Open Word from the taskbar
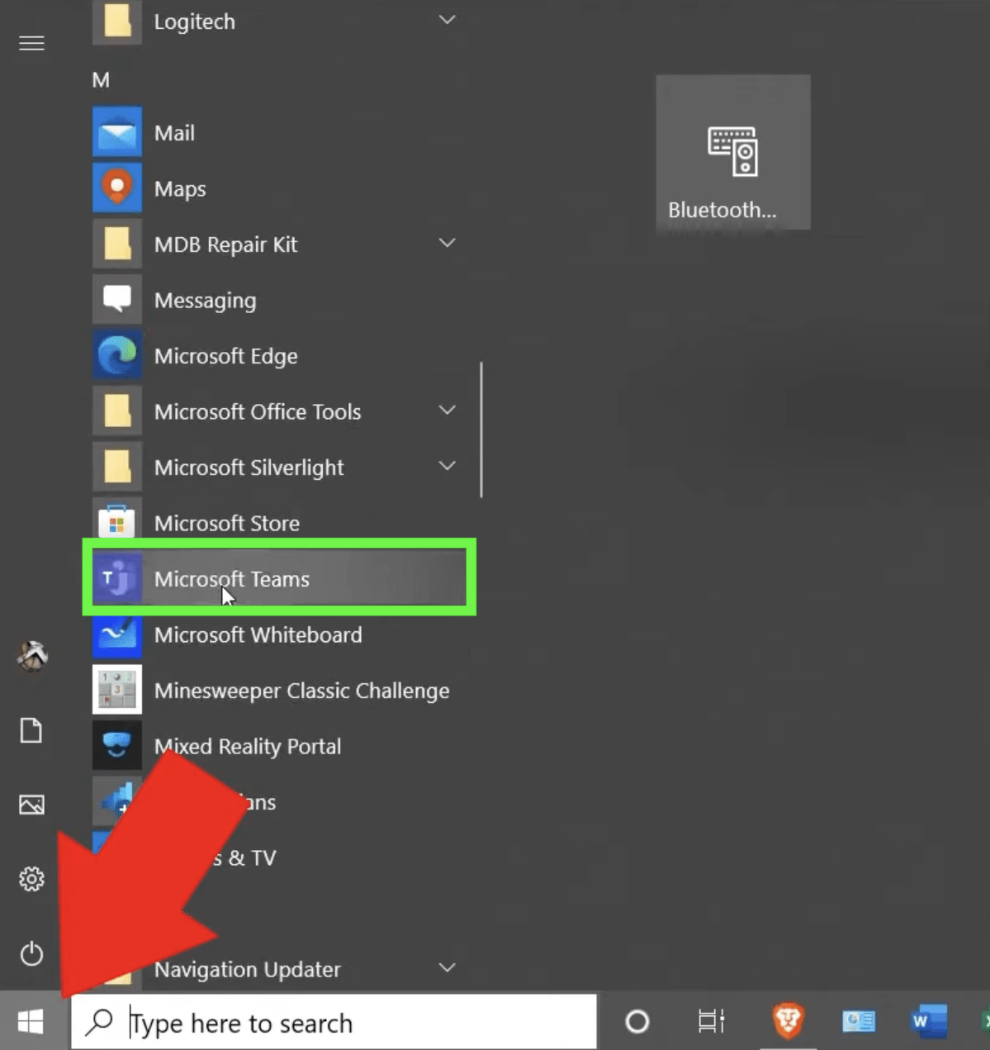 [x=929, y=1022]
